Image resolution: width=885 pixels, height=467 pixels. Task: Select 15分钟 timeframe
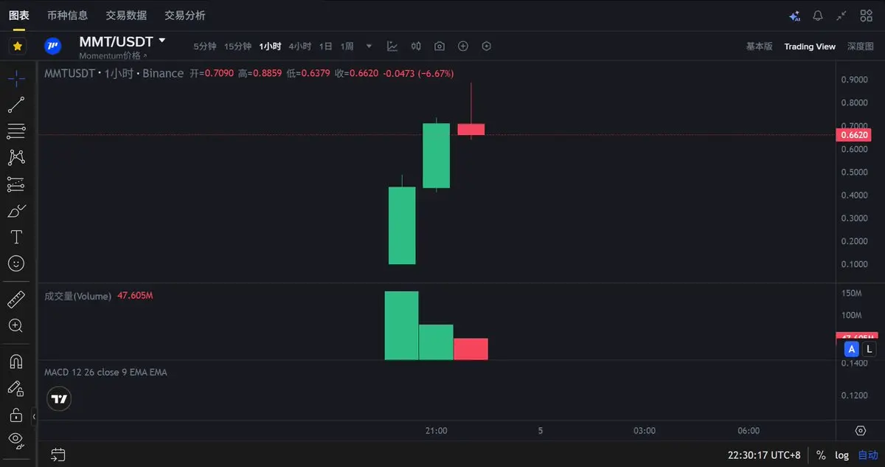(237, 46)
